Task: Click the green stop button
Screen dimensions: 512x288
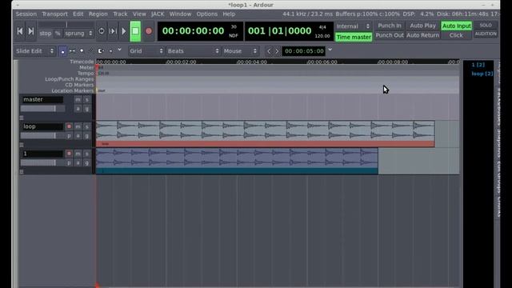Action: [135, 31]
